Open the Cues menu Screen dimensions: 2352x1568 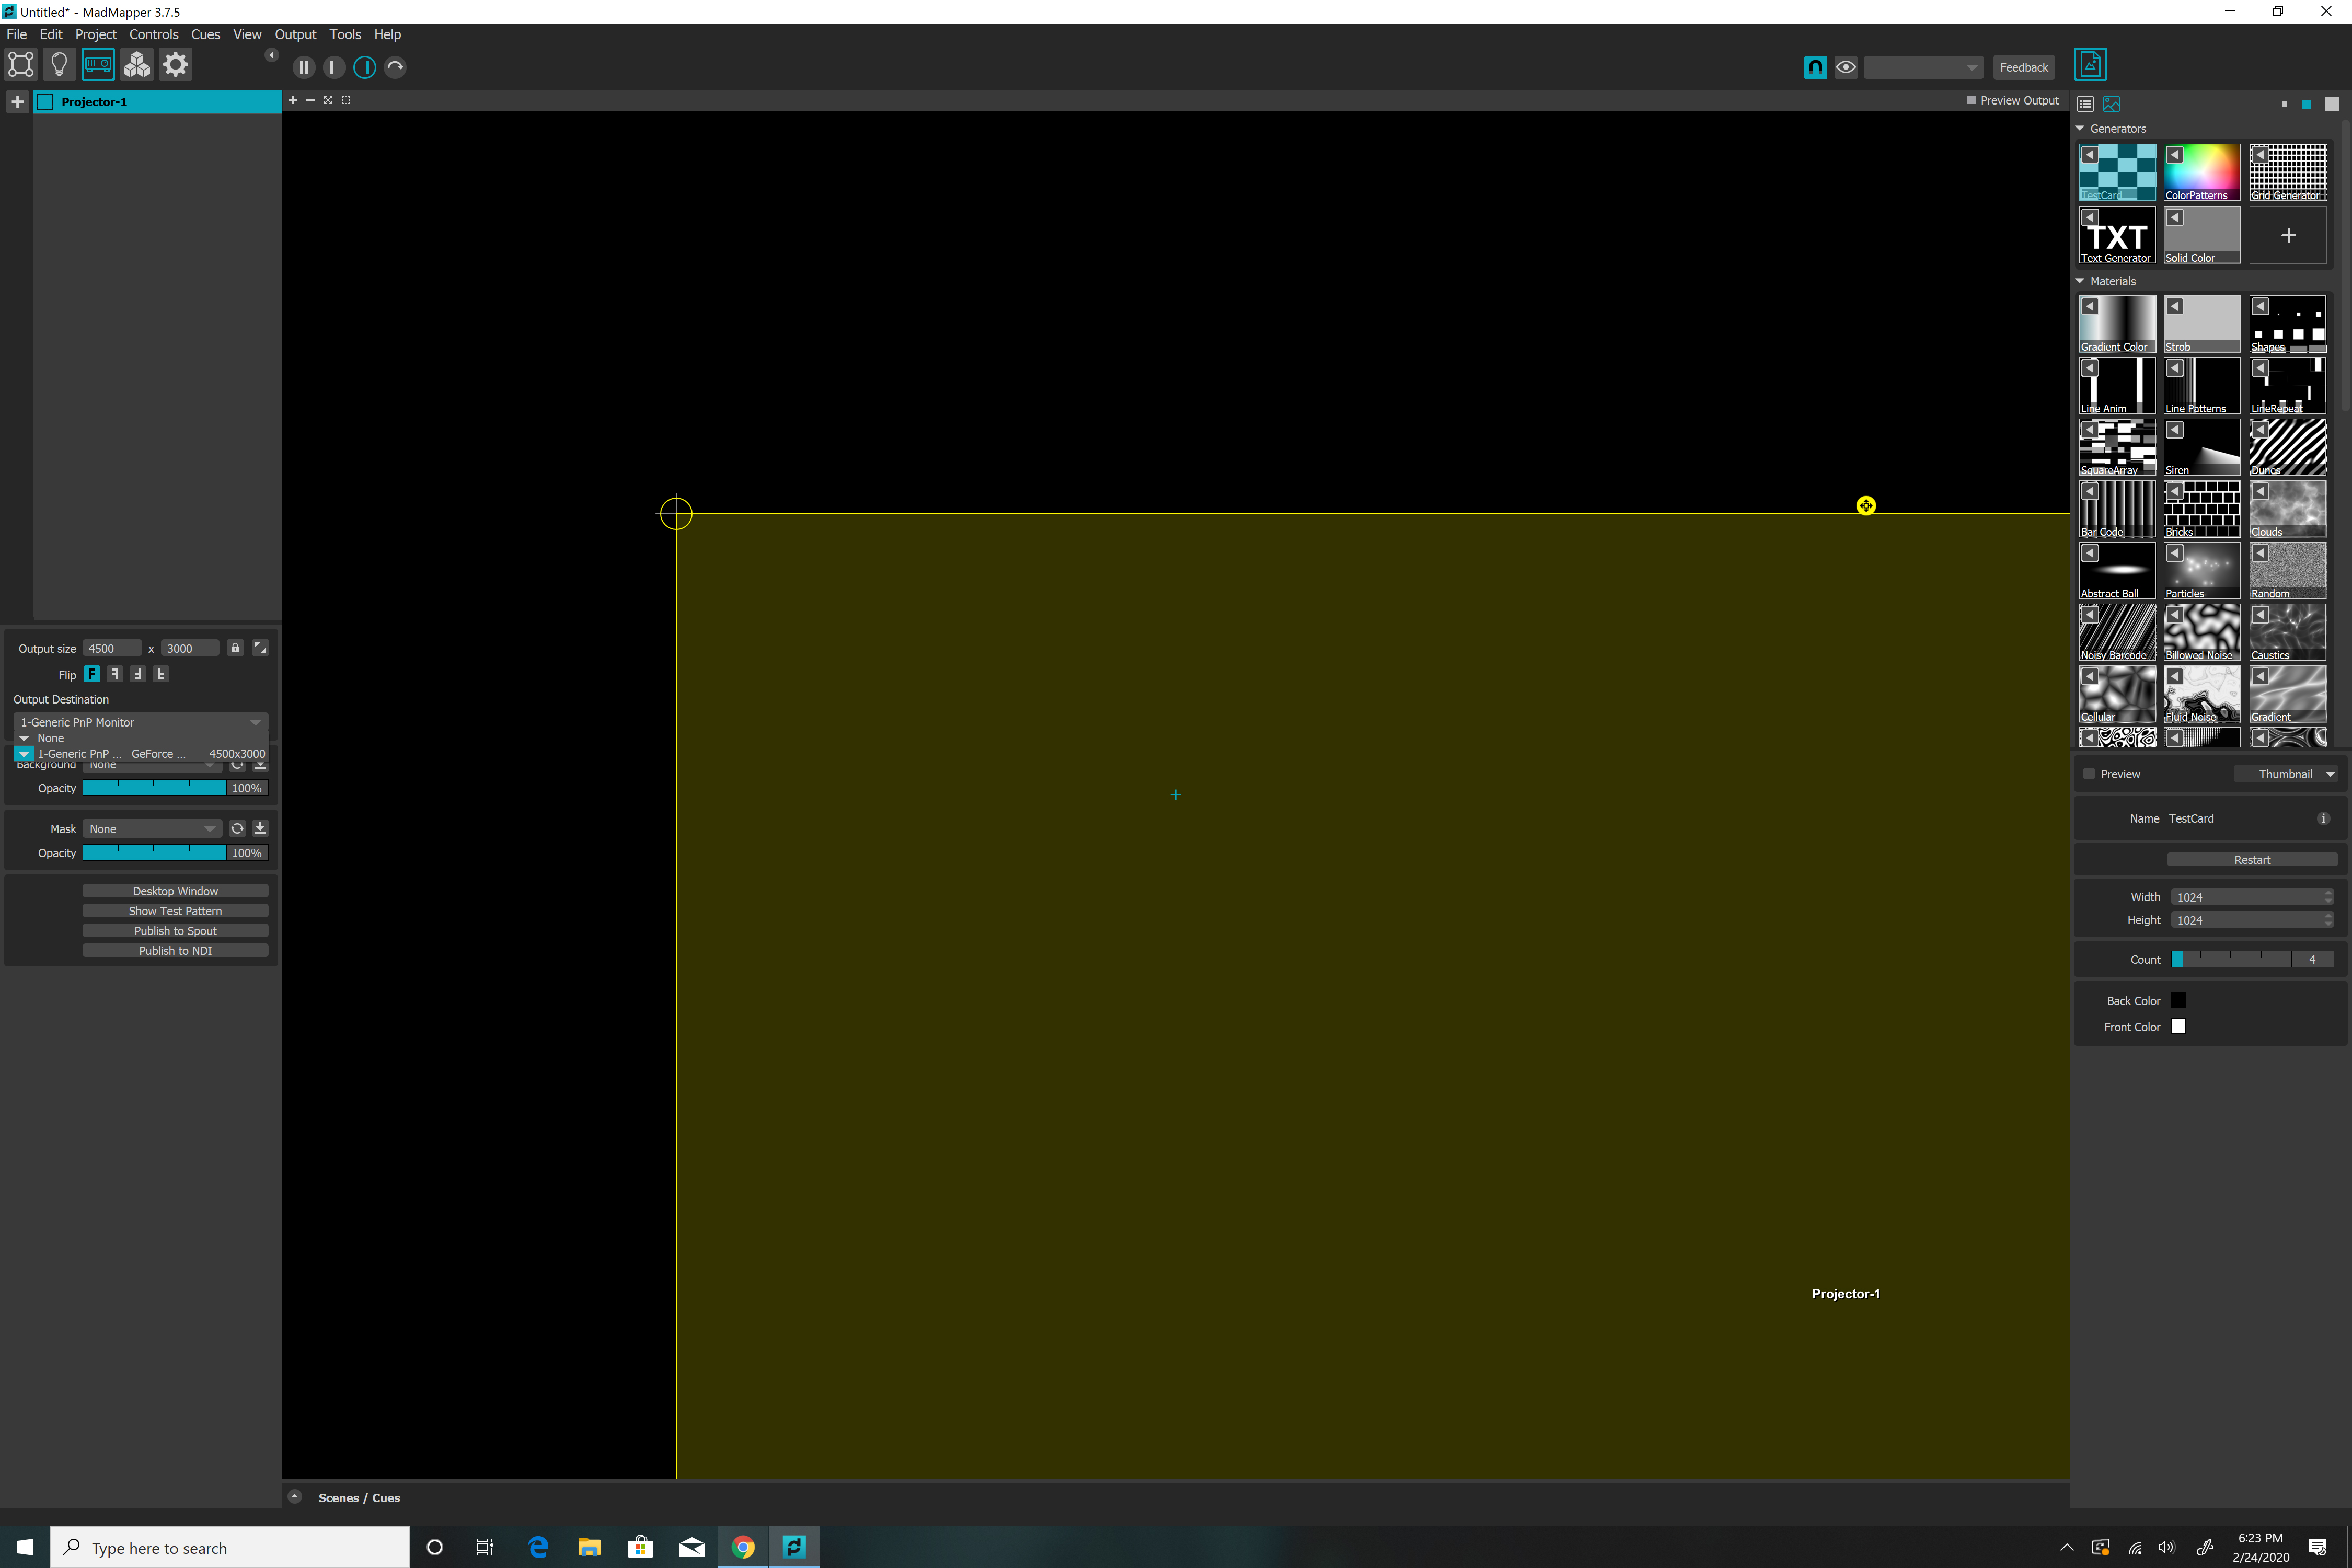205,34
